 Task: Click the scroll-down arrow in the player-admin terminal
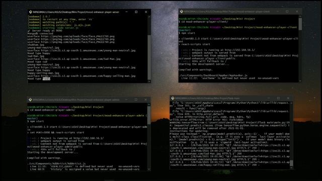pos(149,169)
